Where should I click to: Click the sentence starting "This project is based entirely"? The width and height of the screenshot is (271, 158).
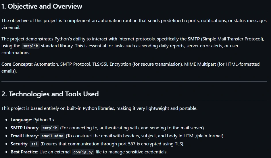(x=99, y=108)
